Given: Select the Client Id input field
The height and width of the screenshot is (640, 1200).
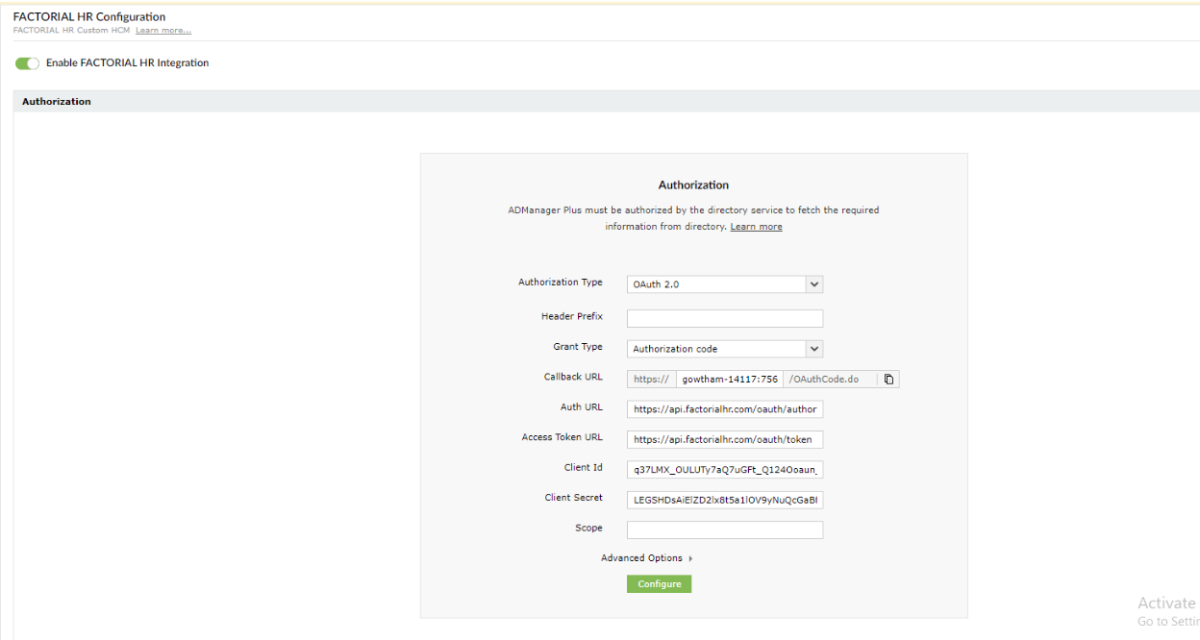Looking at the screenshot, I should (725, 470).
